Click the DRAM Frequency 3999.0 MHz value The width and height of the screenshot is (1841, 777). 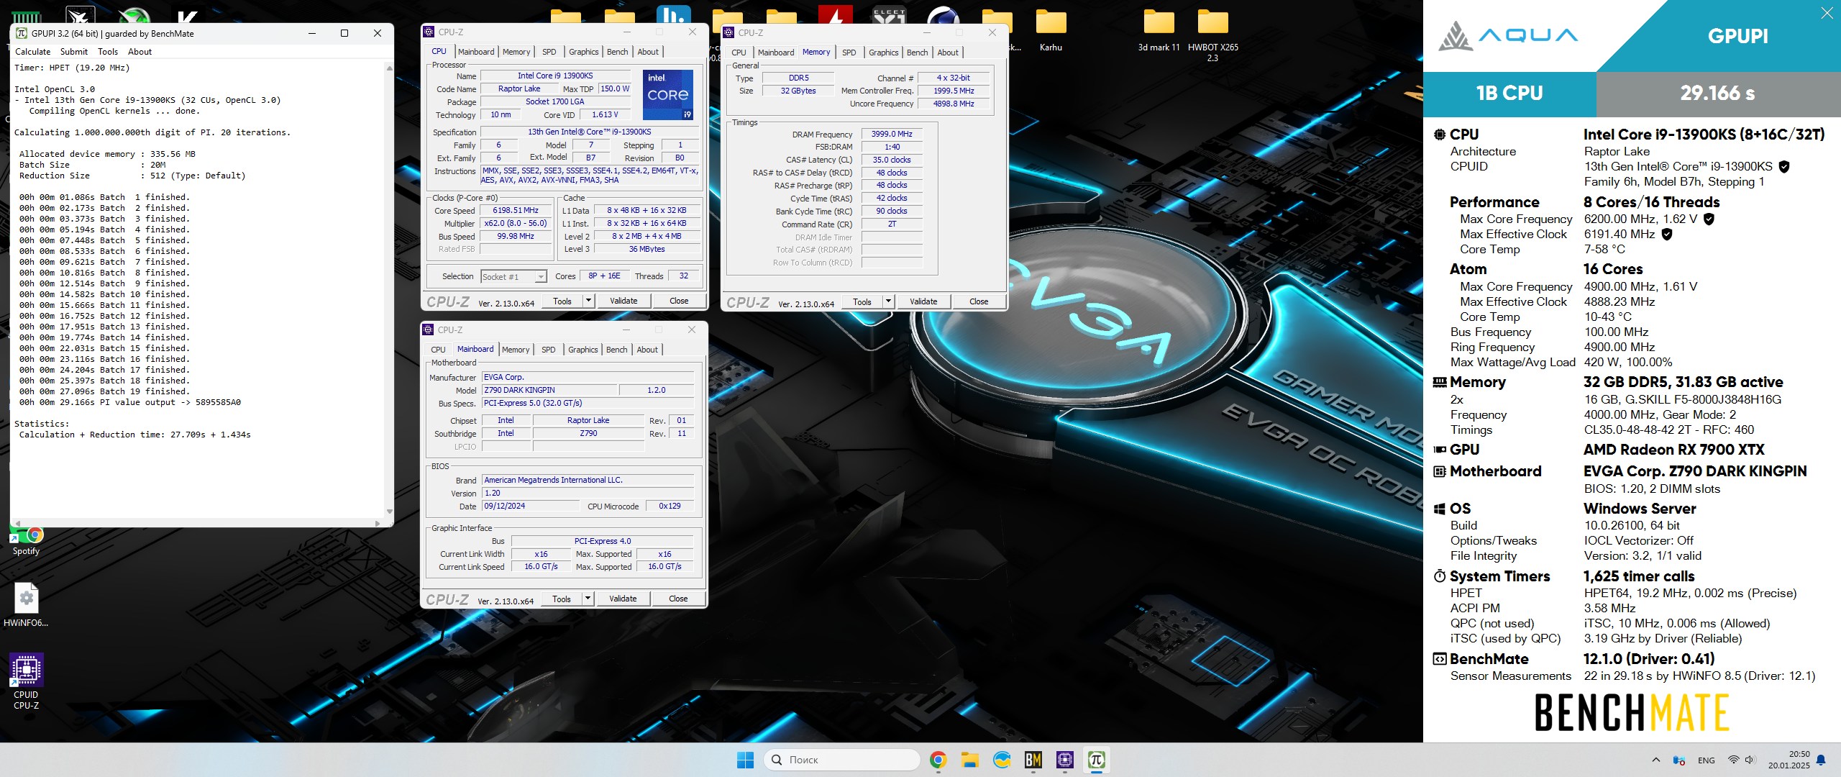point(892,135)
